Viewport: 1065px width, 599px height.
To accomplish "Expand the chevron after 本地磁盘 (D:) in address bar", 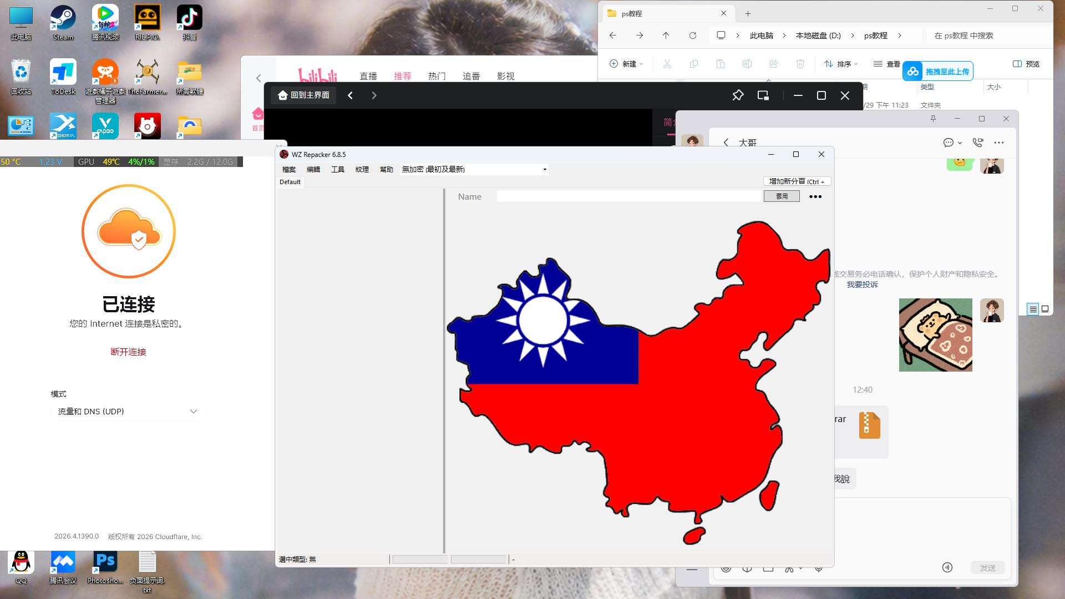I will (x=853, y=35).
